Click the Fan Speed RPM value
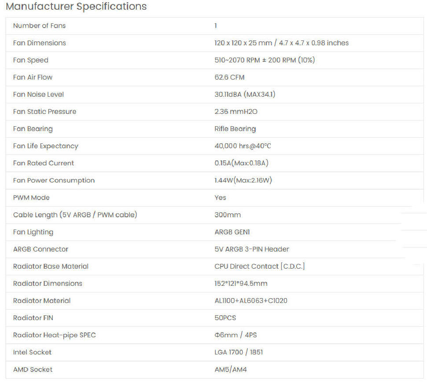Screen dimensions: 427x383 pos(265,60)
